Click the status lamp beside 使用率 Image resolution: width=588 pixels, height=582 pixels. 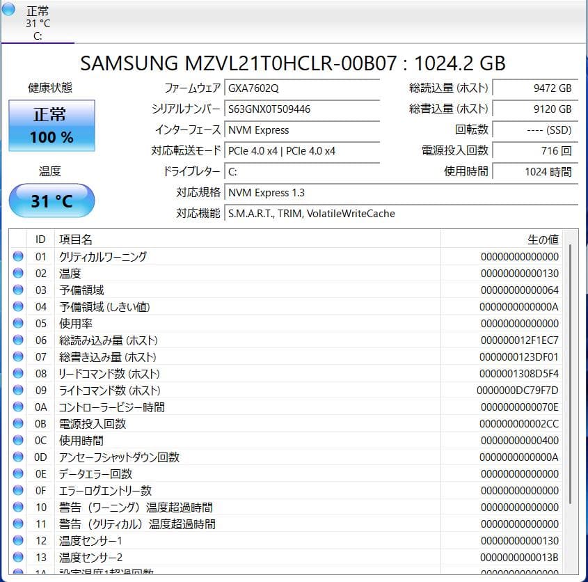pyautogui.click(x=19, y=323)
